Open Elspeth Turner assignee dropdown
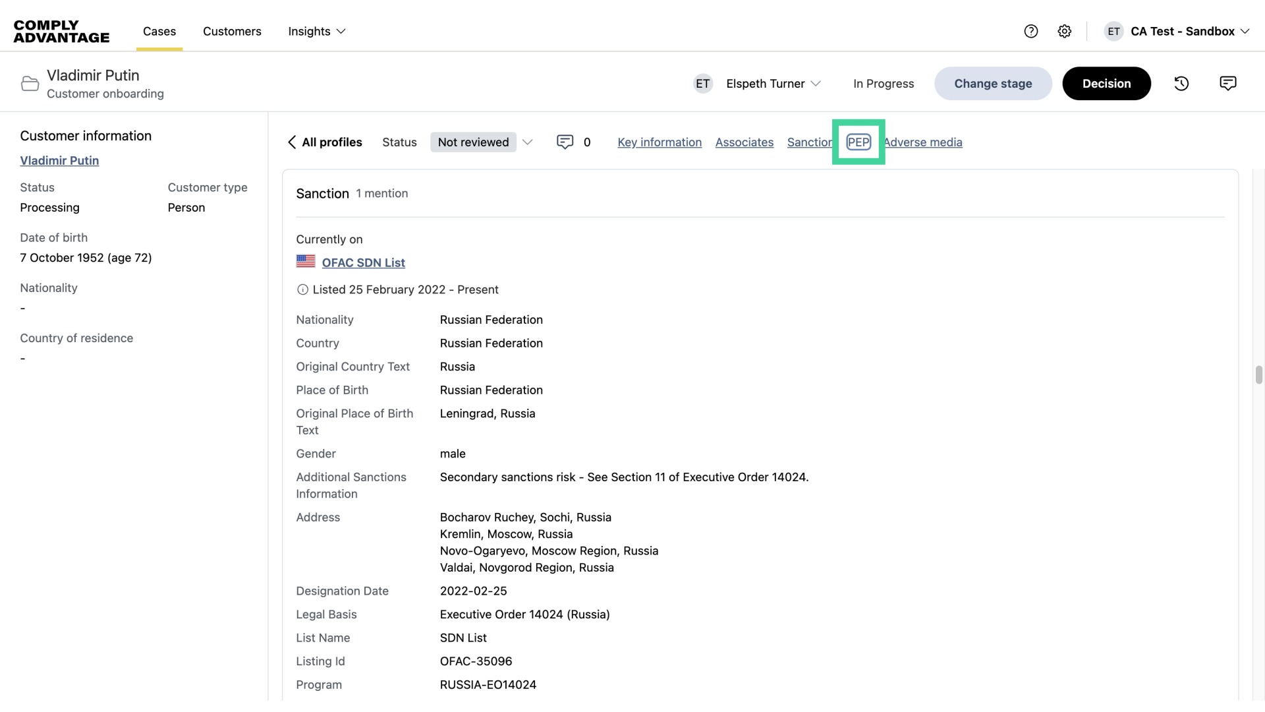 (x=773, y=84)
